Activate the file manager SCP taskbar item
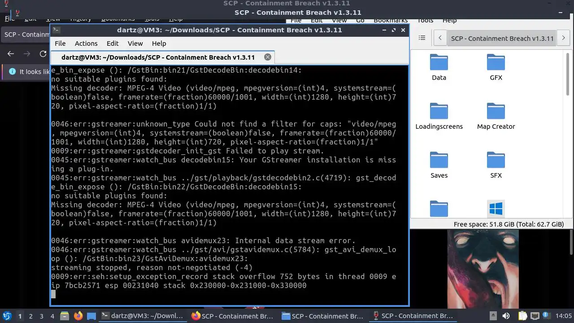Screen dimensions: 574x323 click(x=322, y=316)
